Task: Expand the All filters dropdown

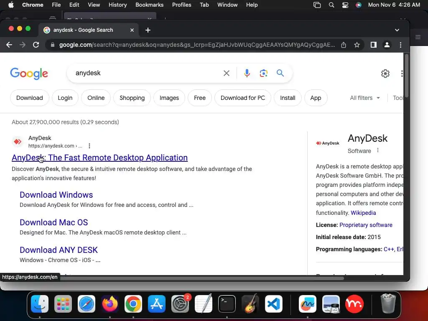Action: pyautogui.click(x=364, y=98)
